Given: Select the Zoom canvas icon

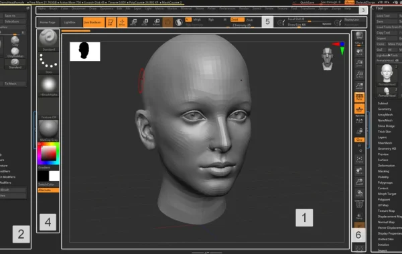Looking at the screenshot, I should (x=359, y=63).
